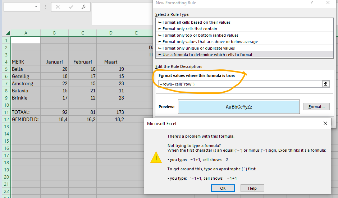Click Batavia's Maart value 11
This screenshot has height=198, width=338.
pos(111,91)
